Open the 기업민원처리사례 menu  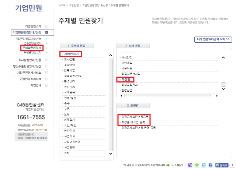(x=30, y=79)
